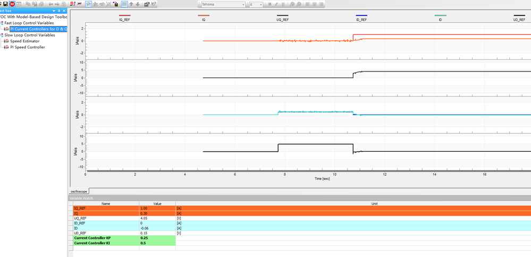Click the crossed-out red scope icon
The image size is (531, 257).
(x=80, y=4)
